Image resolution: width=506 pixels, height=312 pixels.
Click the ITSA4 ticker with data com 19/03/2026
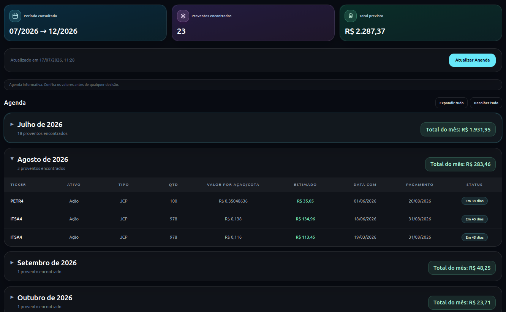click(16, 237)
